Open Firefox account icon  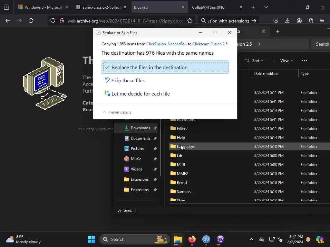(299, 21)
